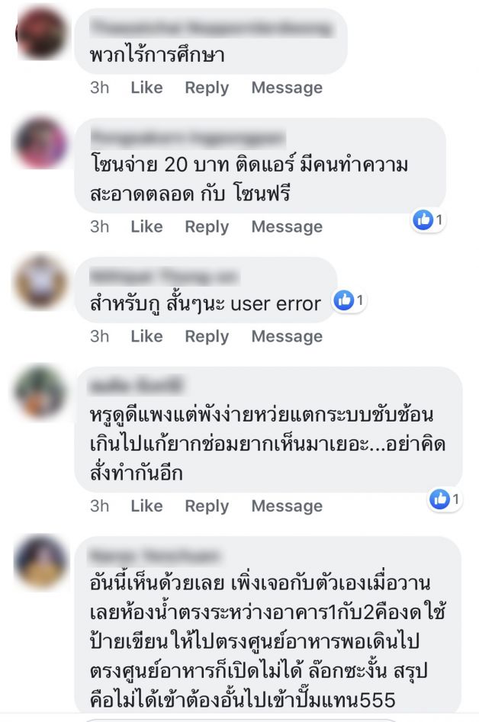This screenshot has width=479, height=722.
Task: Open the fifth commenter's profile picture
Action: pyautogui.click(x=41, y=560)
